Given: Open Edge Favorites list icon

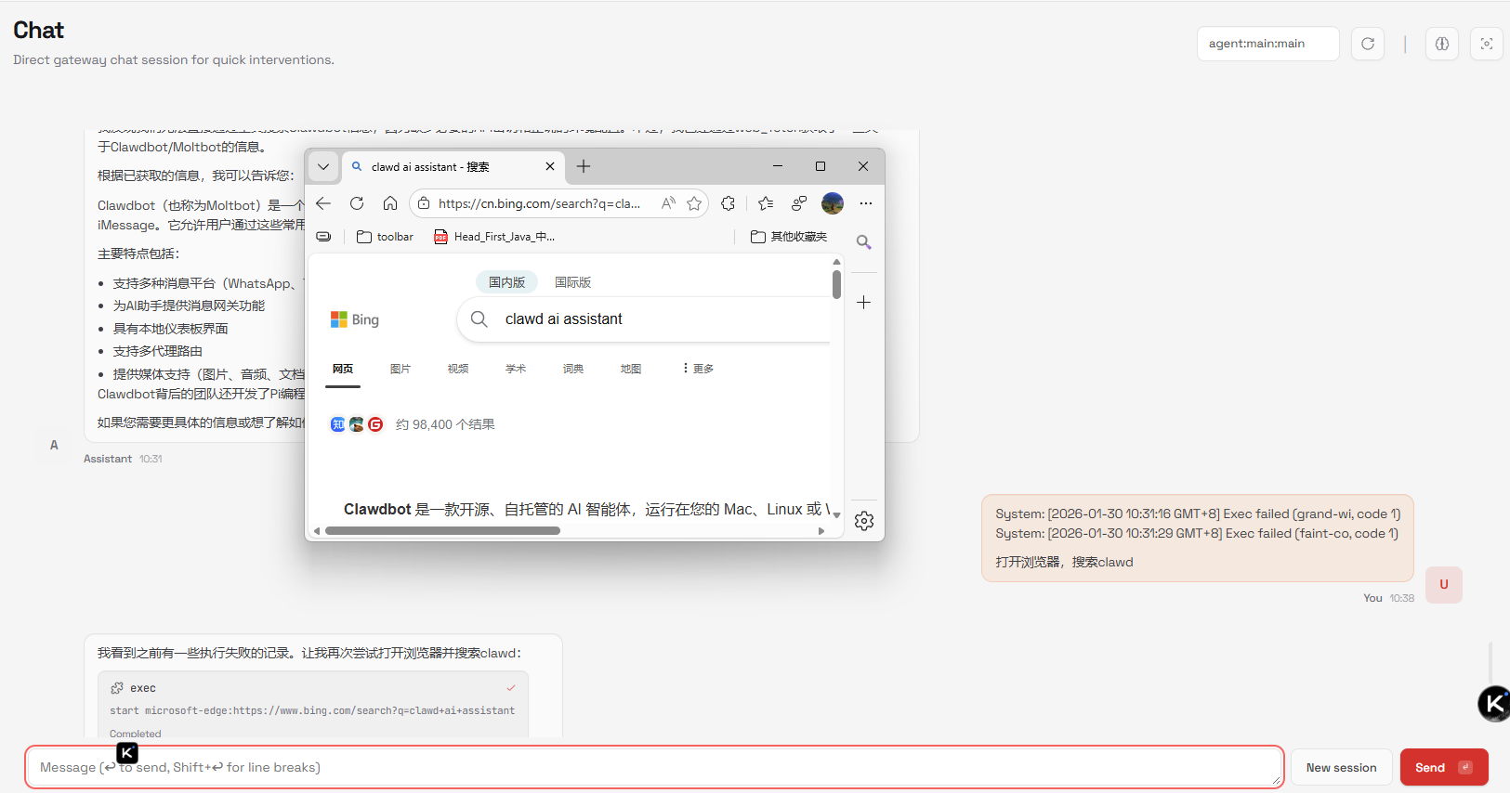Looking at the screenshot, I should (766, 203).
